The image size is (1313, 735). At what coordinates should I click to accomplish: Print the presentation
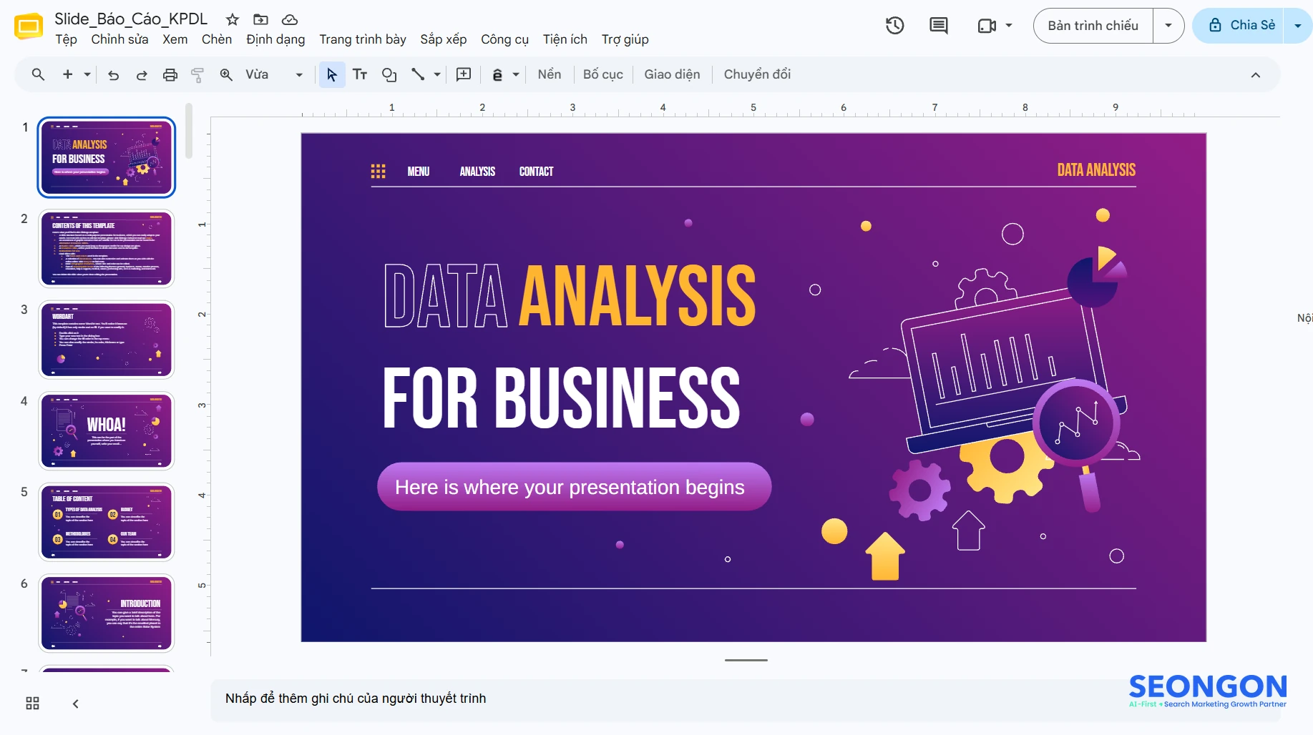coord(170,74)
